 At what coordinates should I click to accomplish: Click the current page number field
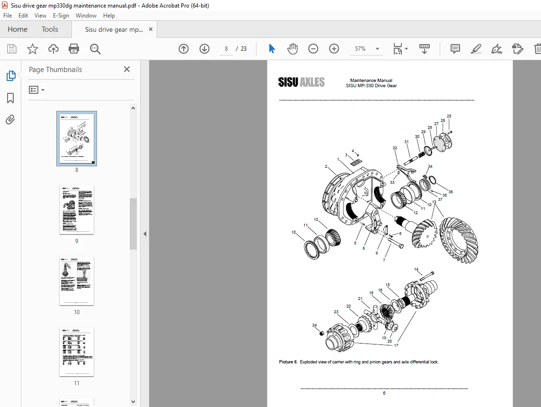(226, 49)
